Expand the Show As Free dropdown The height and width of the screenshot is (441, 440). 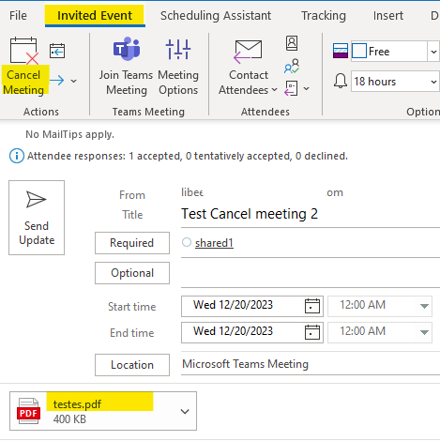[433, 52]
